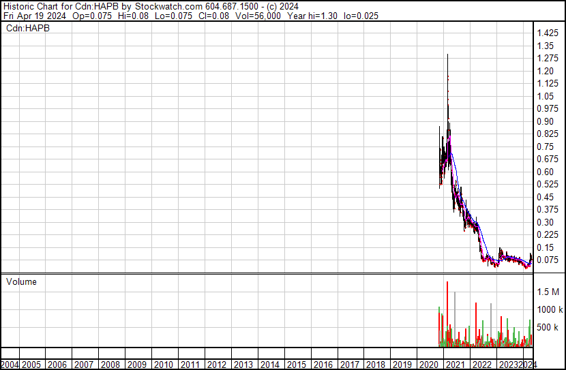Click the 0.075 price axis label

click(548, 260)
